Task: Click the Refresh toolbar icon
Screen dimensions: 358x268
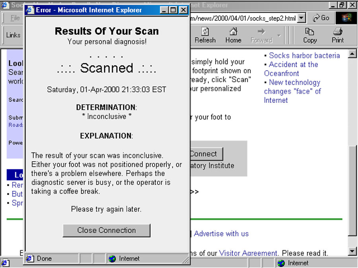Action: (205, 35)
